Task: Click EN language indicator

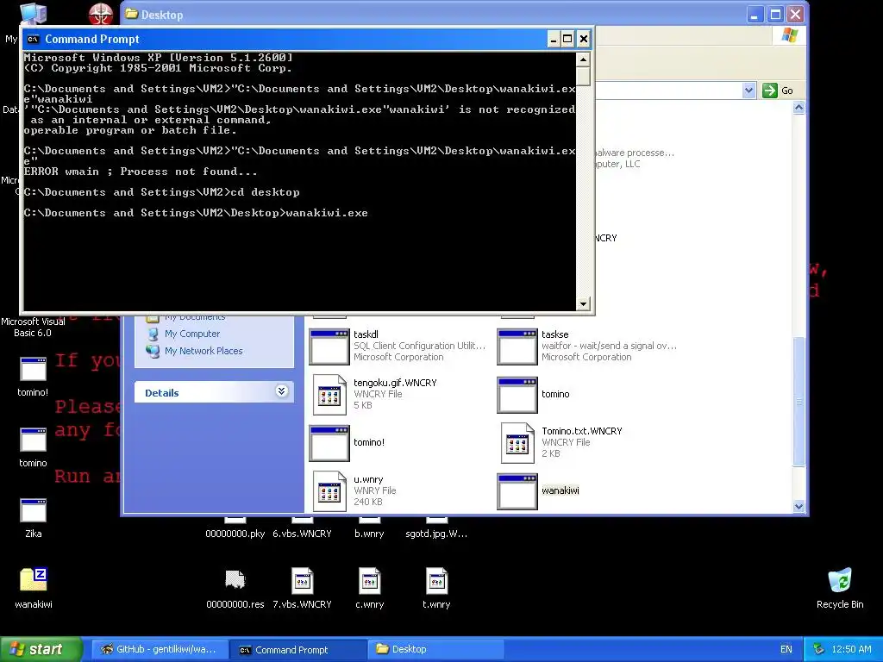Action: [786, 649]
